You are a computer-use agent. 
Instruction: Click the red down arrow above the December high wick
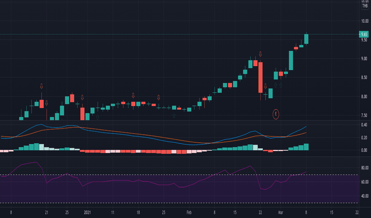point(41,86)
